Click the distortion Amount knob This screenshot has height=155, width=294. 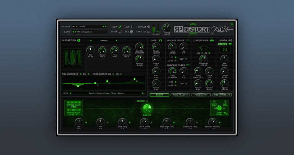click(x=127, y=51)
